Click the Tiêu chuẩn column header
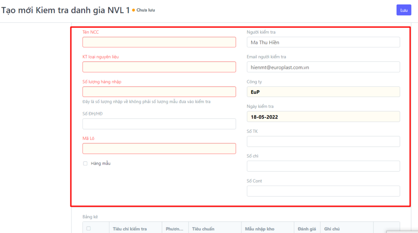 click(x=203, y=229)
